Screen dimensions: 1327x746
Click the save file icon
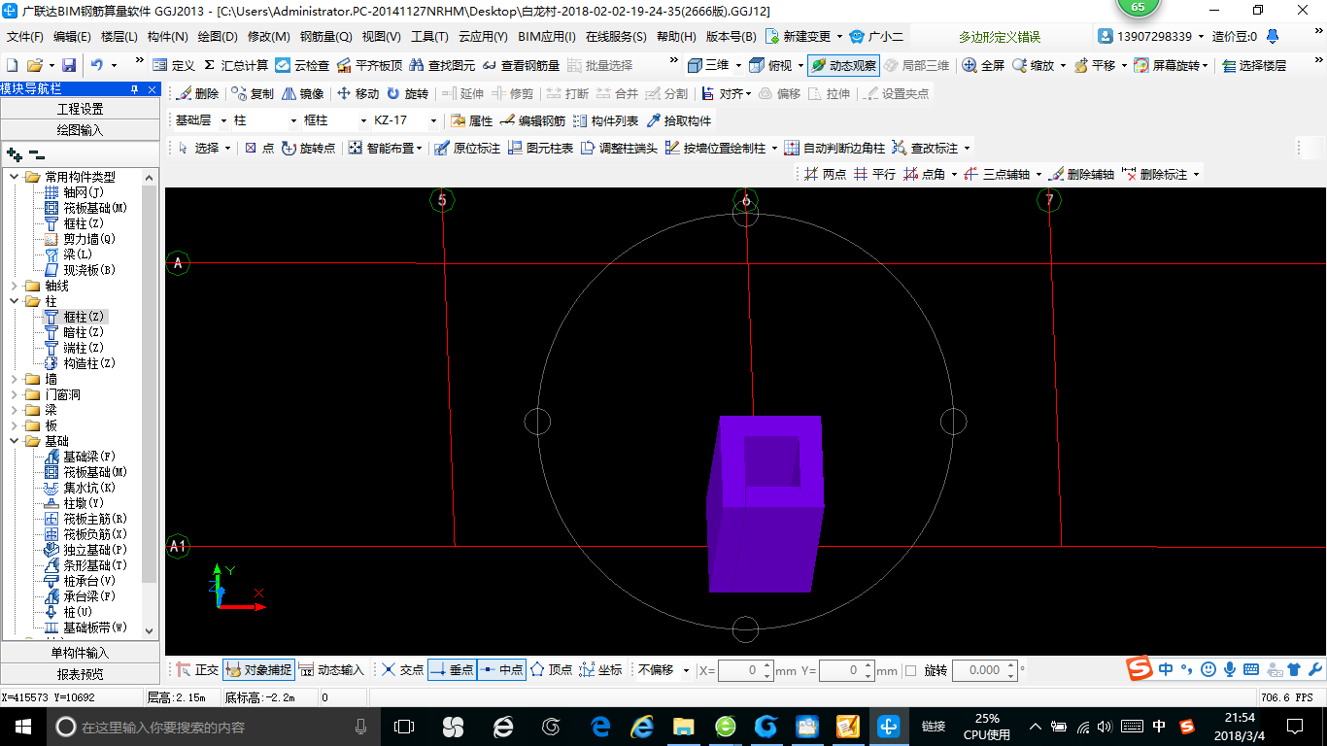69,65
